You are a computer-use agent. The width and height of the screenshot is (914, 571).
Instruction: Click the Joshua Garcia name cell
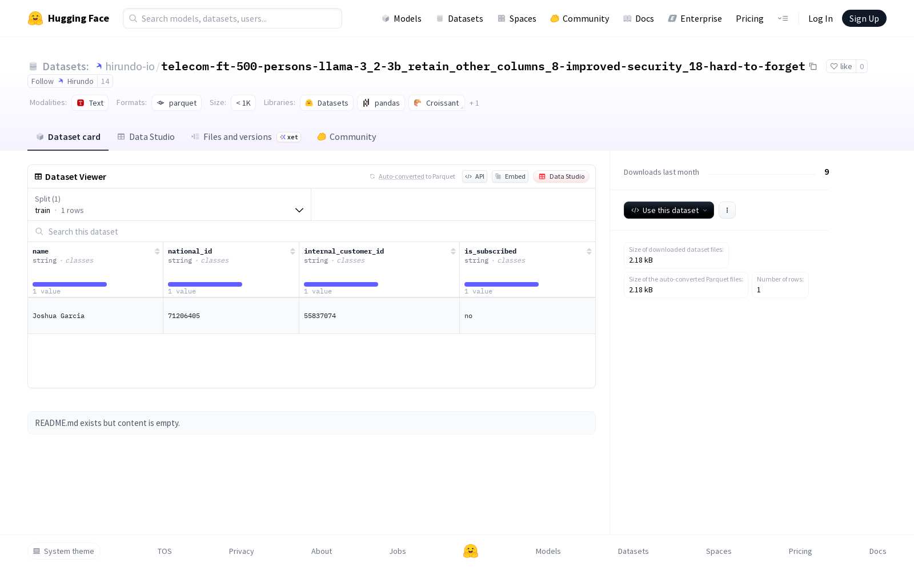[95, 316]
